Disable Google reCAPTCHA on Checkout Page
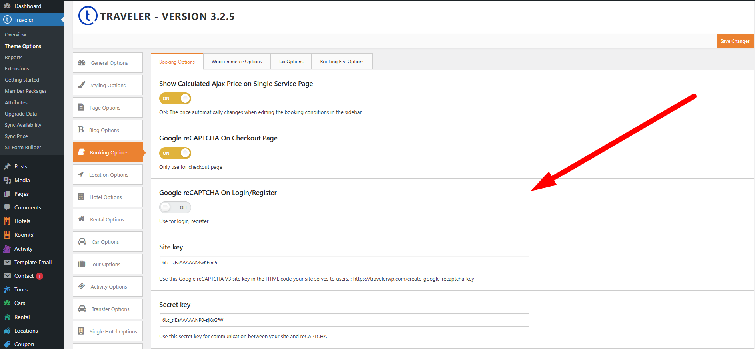This screenshot has width=755, height=349. pos(175,153)
